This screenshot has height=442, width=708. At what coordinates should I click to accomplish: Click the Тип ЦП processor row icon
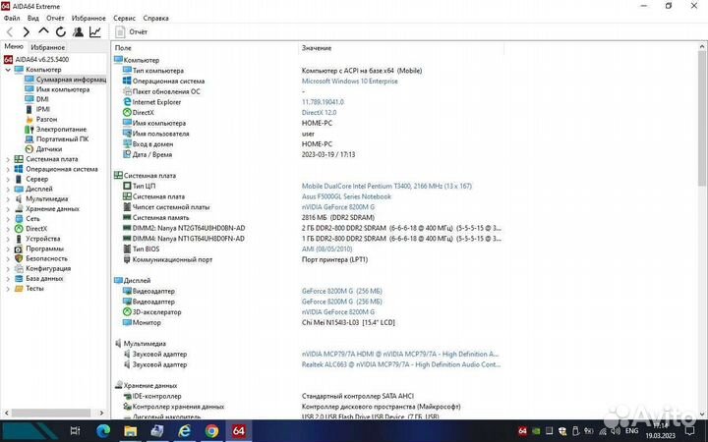click(x=127, y=186)
